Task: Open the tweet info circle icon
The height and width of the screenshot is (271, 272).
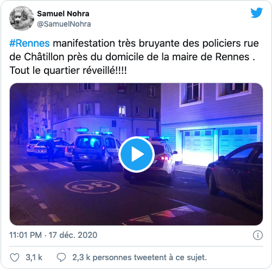Action: pos(258,235)
